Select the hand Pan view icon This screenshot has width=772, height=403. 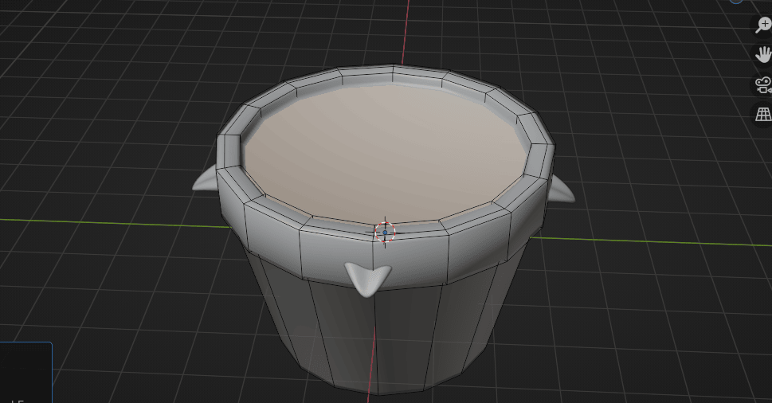point(762,54)
